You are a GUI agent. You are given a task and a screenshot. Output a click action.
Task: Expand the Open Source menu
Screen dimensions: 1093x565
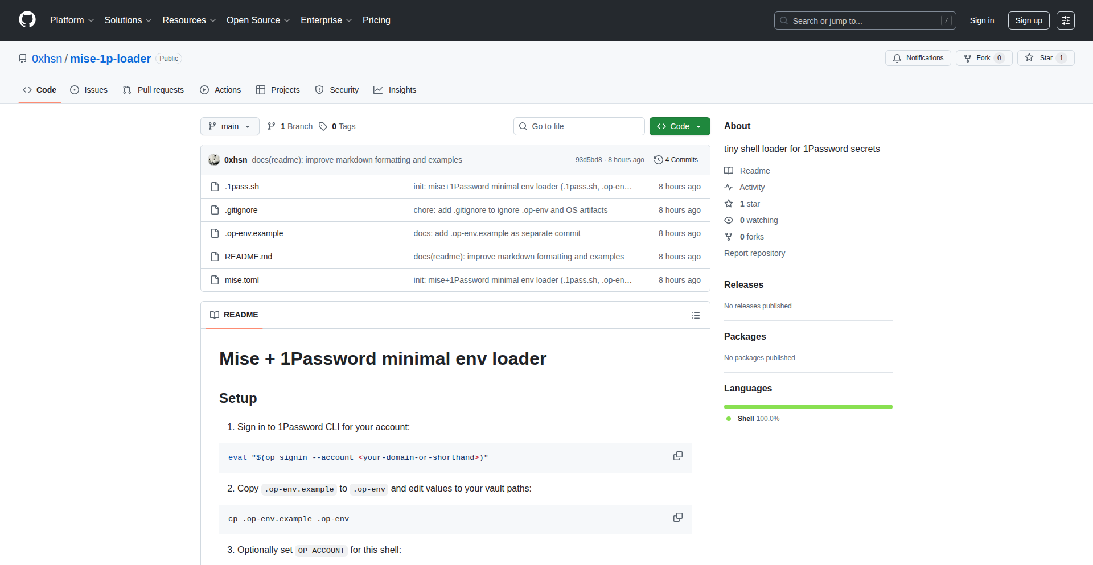258,20
